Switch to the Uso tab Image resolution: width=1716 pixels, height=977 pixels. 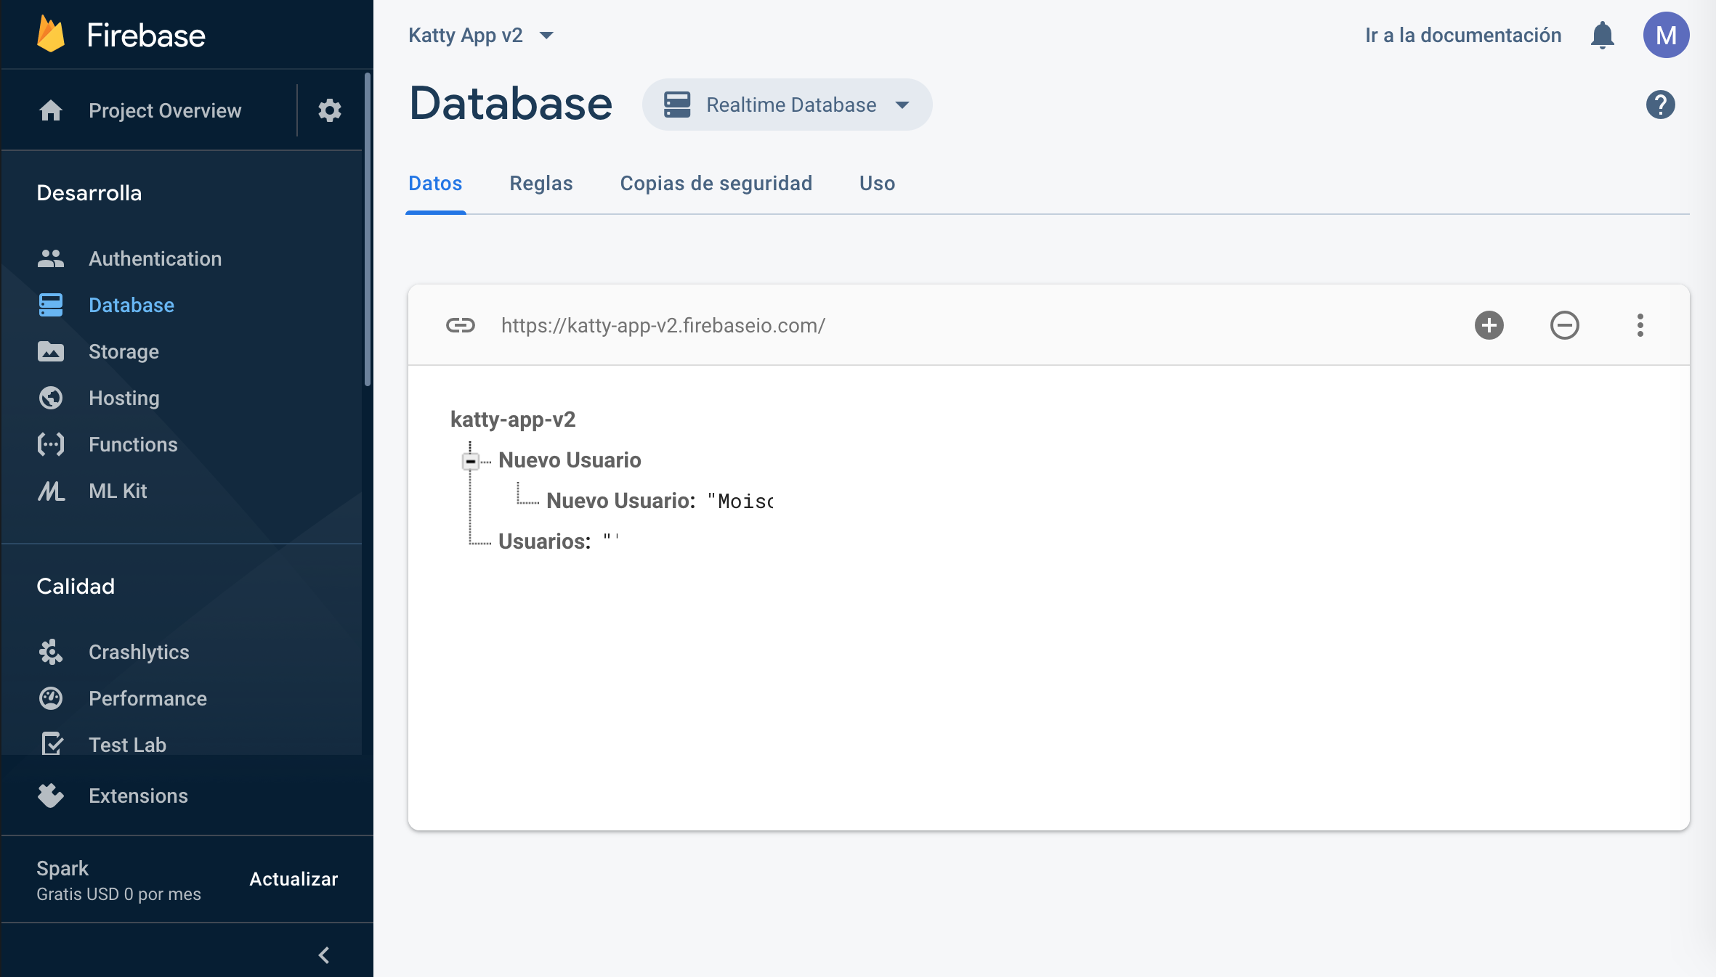click(876, 184)
